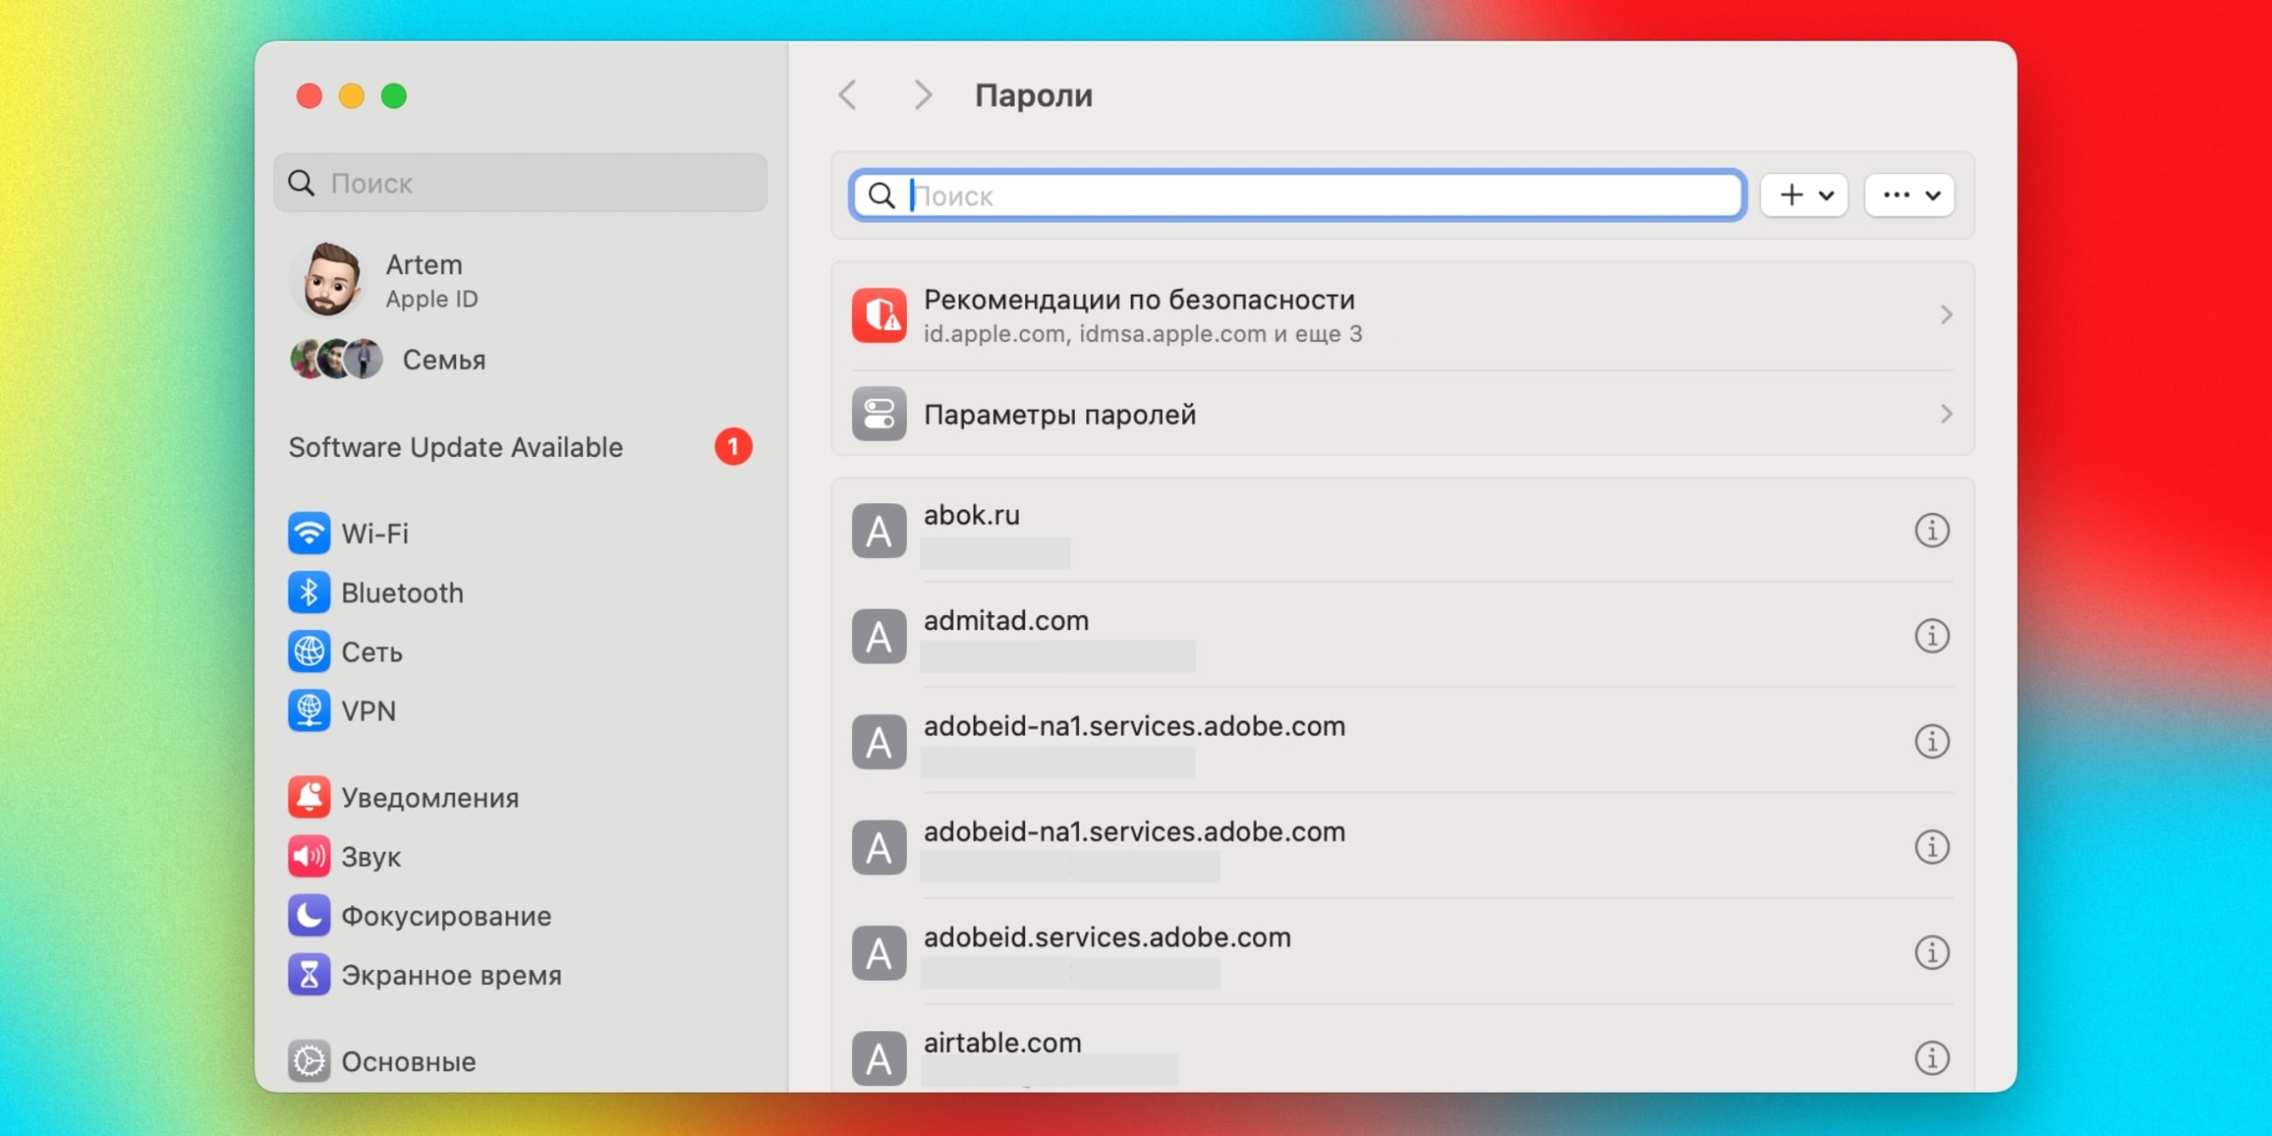This screenshot has height=1136, width=2272.
Task: Click the abok.ru letter A icon
Action: 879,531
